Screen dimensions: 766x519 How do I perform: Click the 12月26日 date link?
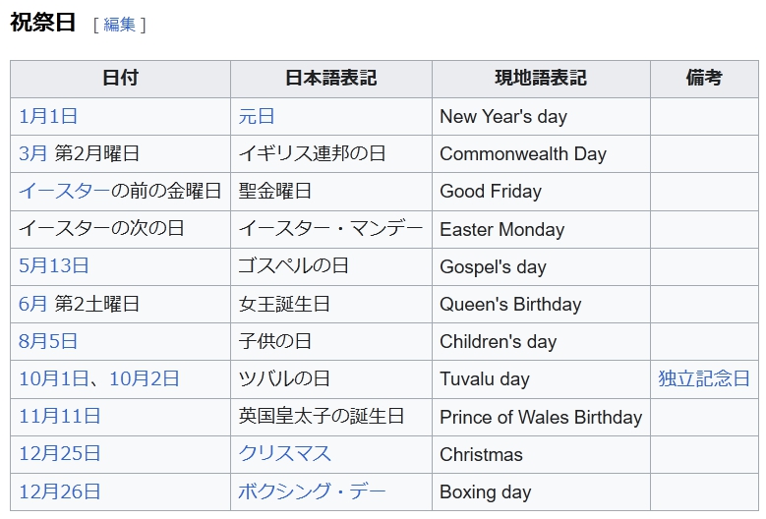[x=60, y=491]
